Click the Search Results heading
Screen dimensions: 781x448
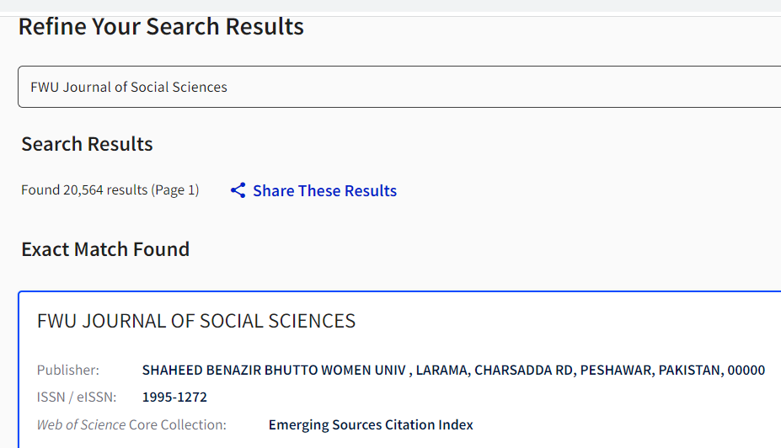(x=87, y=144)
